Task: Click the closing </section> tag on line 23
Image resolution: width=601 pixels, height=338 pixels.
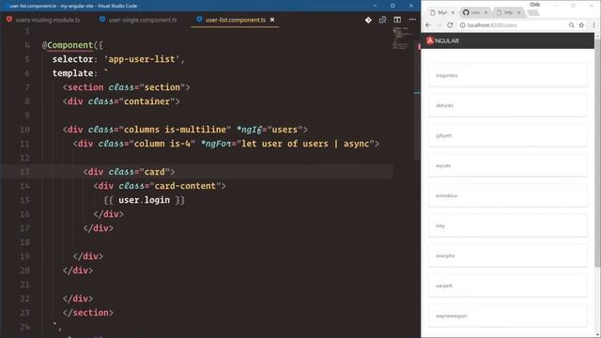Action: tap(87, 313)
